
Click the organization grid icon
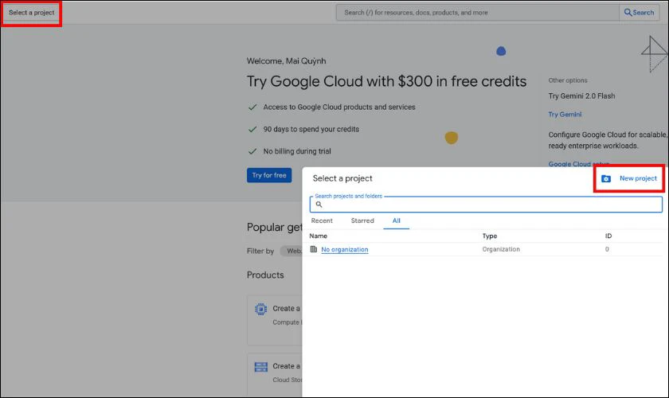(x=314, y=249)
